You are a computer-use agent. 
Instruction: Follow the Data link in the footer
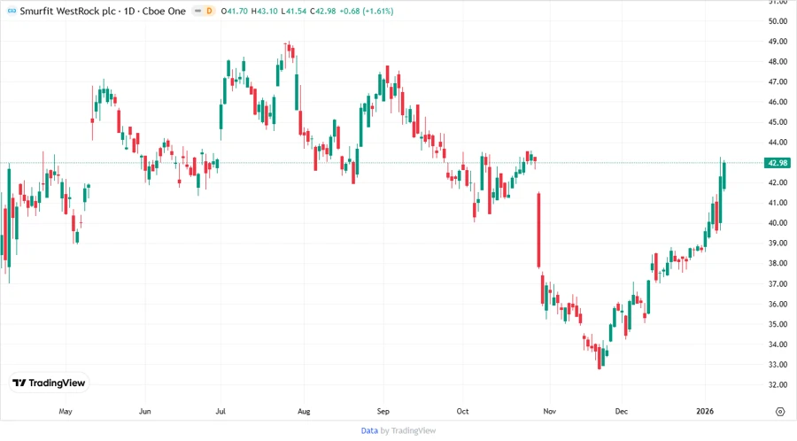pyautogui.click(x=369, y=431)
